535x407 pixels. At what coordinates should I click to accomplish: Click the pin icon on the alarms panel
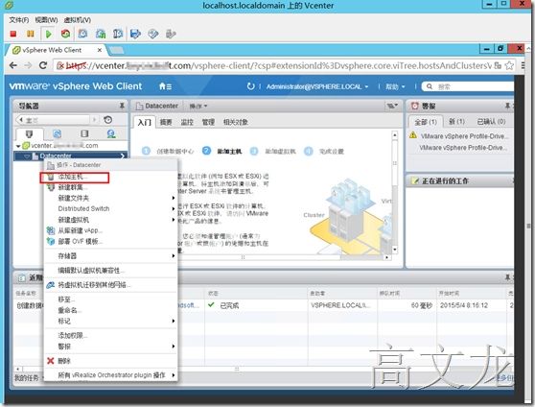pyautogui.click(x=508, y=106)
